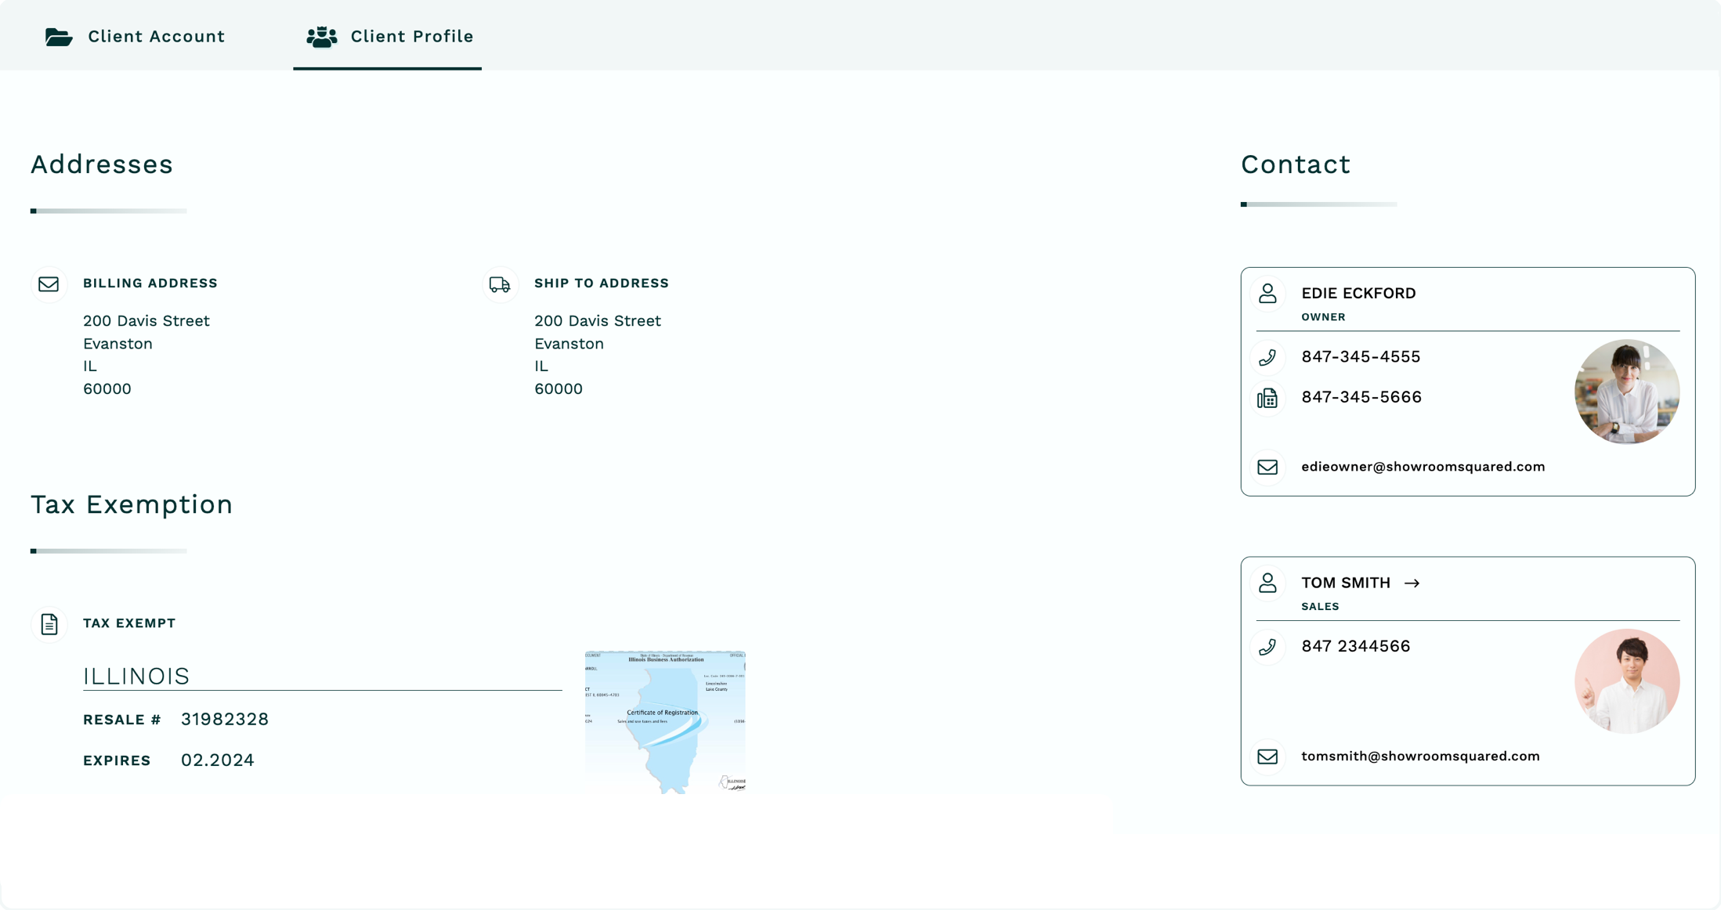Viewport: 1721px width, 910px height.
Task: Click the folder icon beside Client Account
Action: [58, 36]
